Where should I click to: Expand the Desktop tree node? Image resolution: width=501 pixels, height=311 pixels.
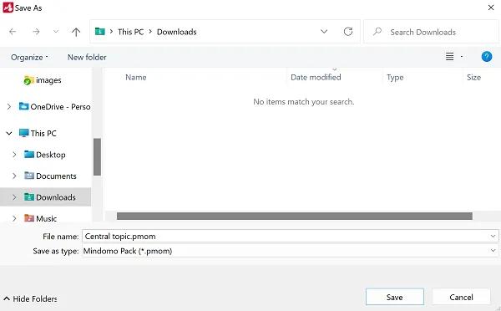[x=14, y=155]
